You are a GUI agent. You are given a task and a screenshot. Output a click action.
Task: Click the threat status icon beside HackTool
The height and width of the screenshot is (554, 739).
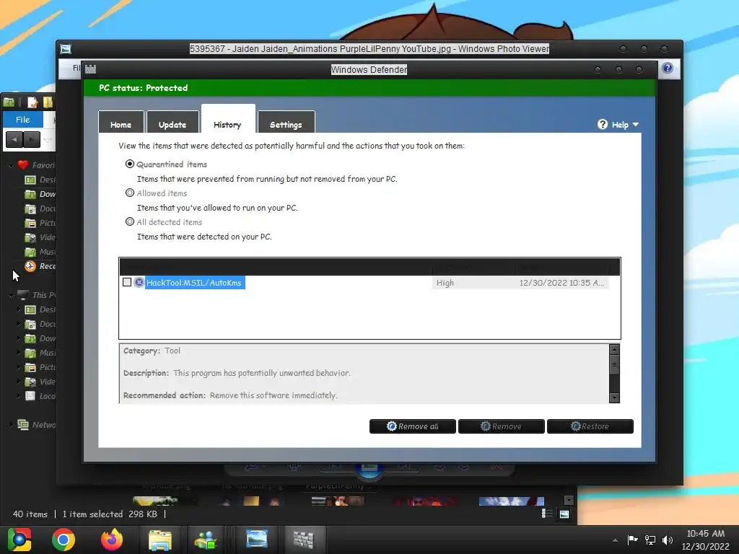(139, 282)
